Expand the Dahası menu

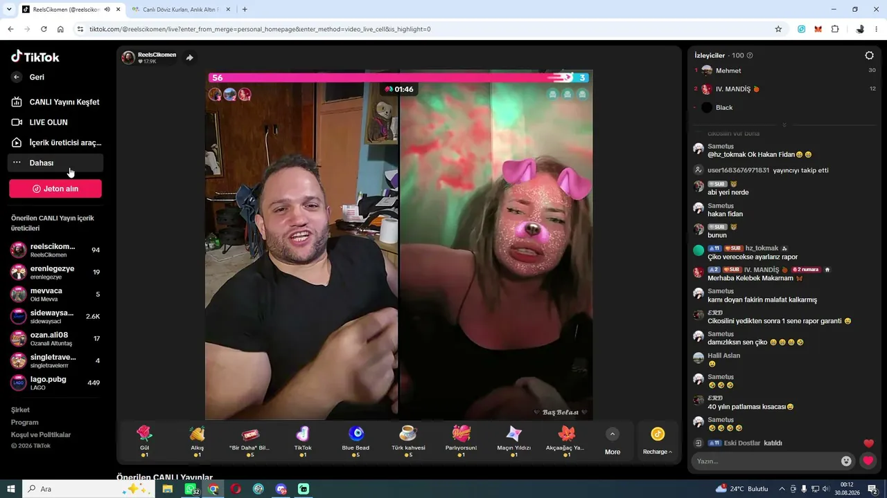(55, 163)
